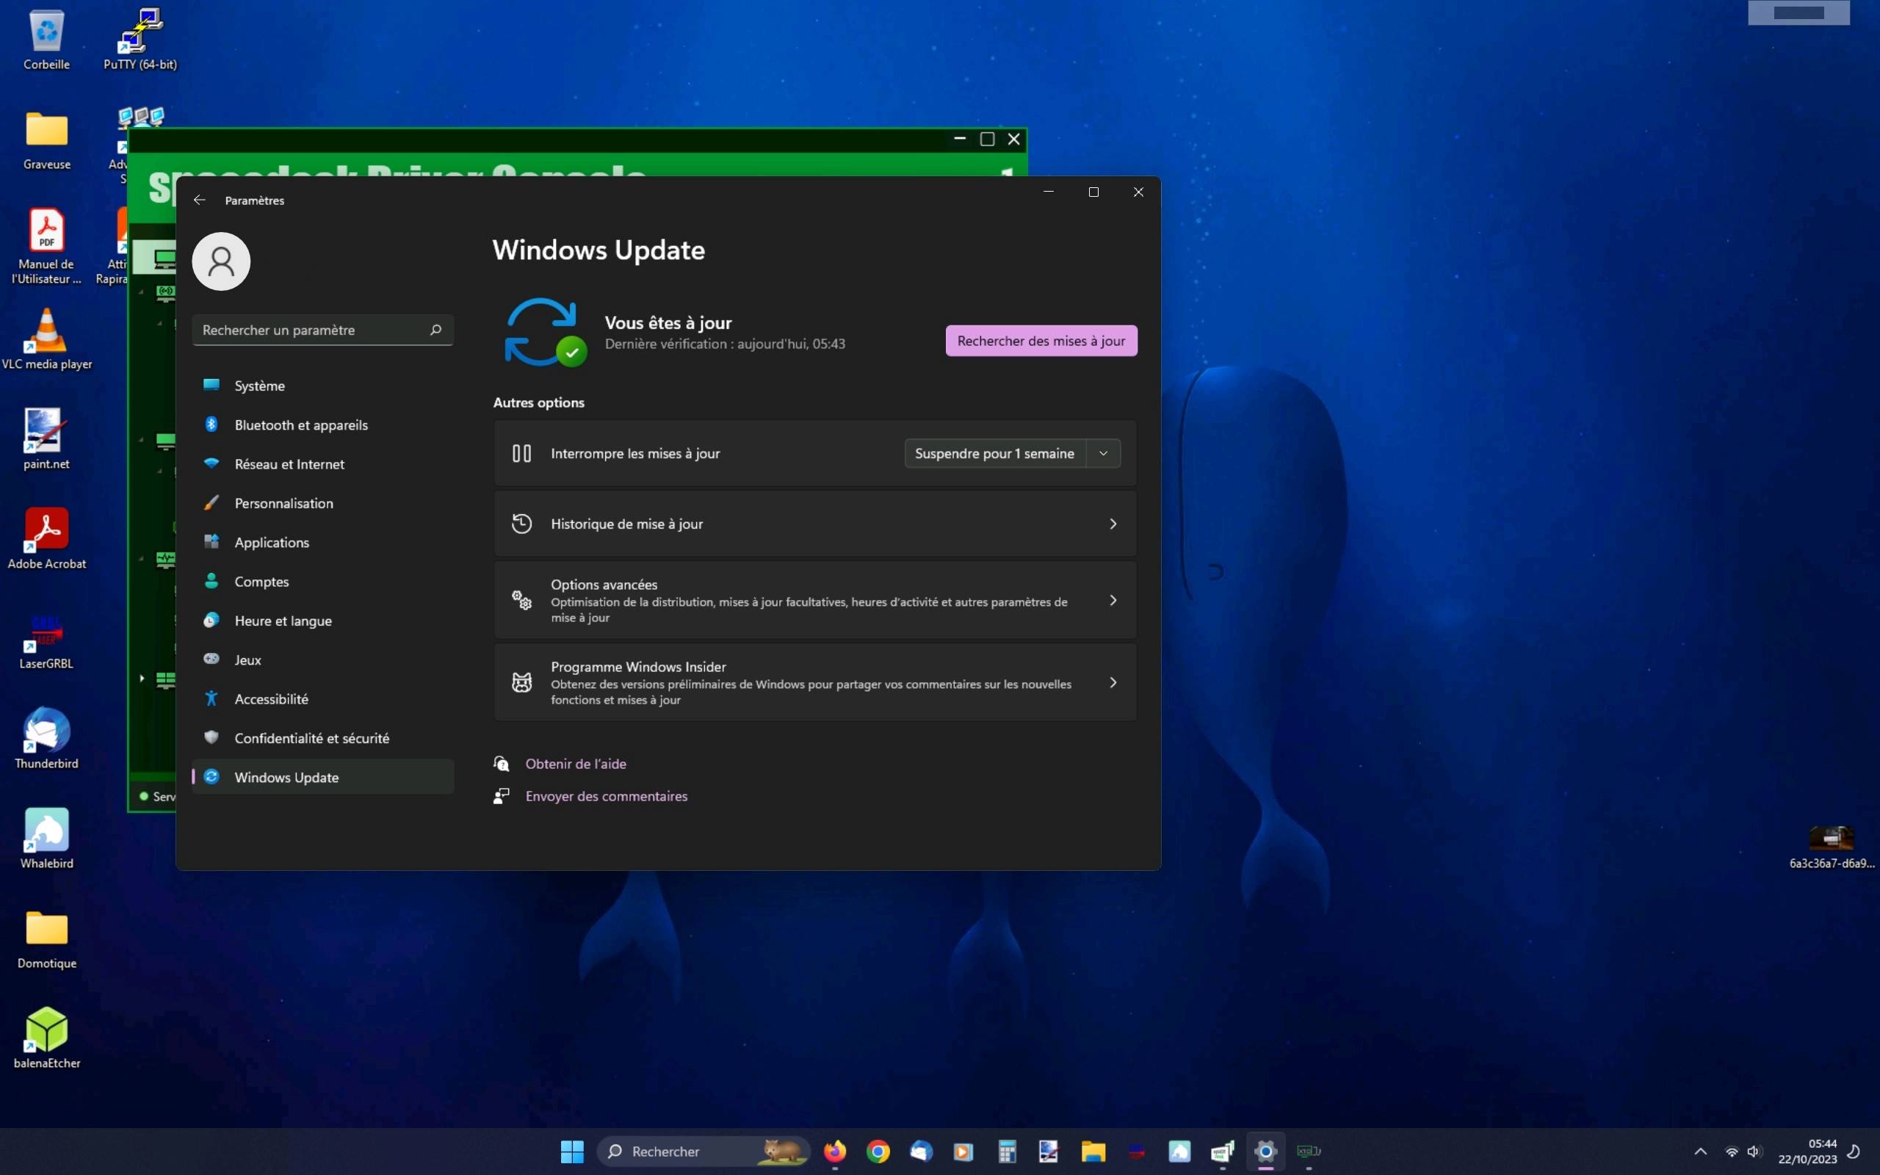1880x1175 pixels.
Task: Click the search magnifier in Paramètres
Action: click(435, 330)
